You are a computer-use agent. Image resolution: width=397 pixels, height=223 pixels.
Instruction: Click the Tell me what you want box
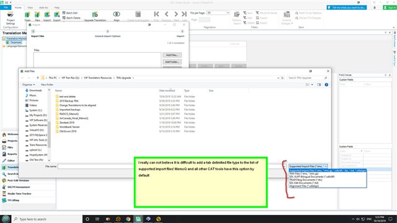click(346, 7)
